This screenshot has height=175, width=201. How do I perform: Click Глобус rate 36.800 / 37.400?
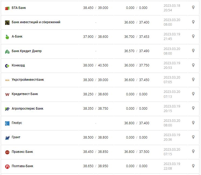point(137,123)
